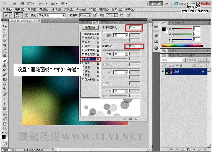Click the 画笔预设 button
This screenshot has height=152, width=212.
(x=90, y=27)
